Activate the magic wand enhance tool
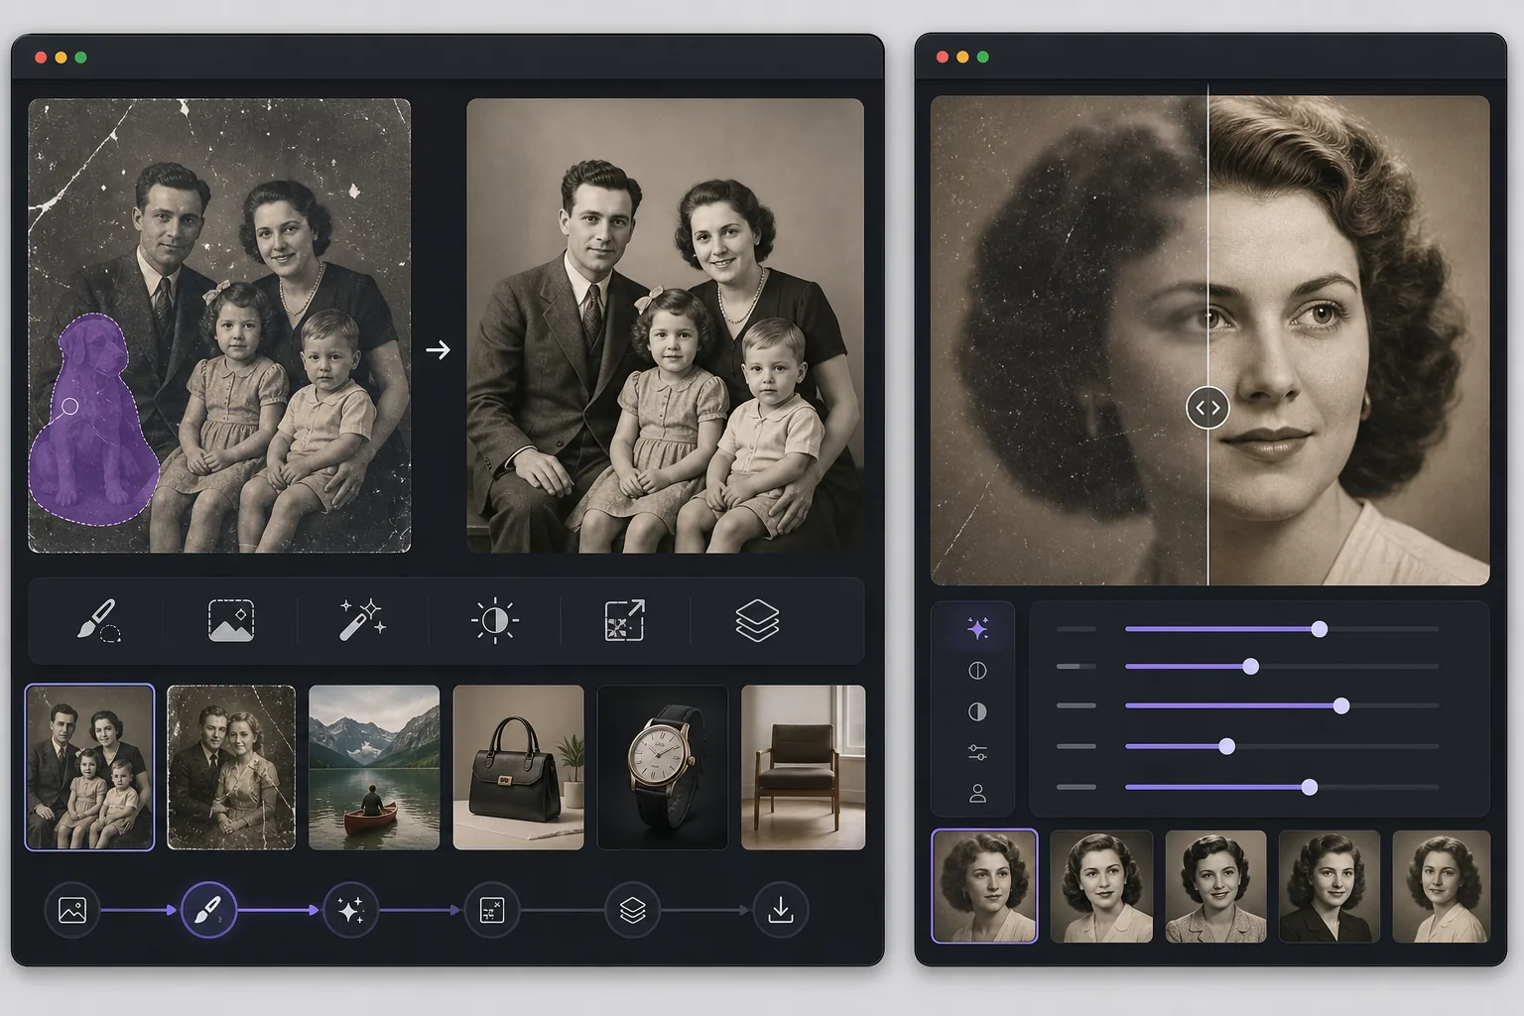 (362, 621)
